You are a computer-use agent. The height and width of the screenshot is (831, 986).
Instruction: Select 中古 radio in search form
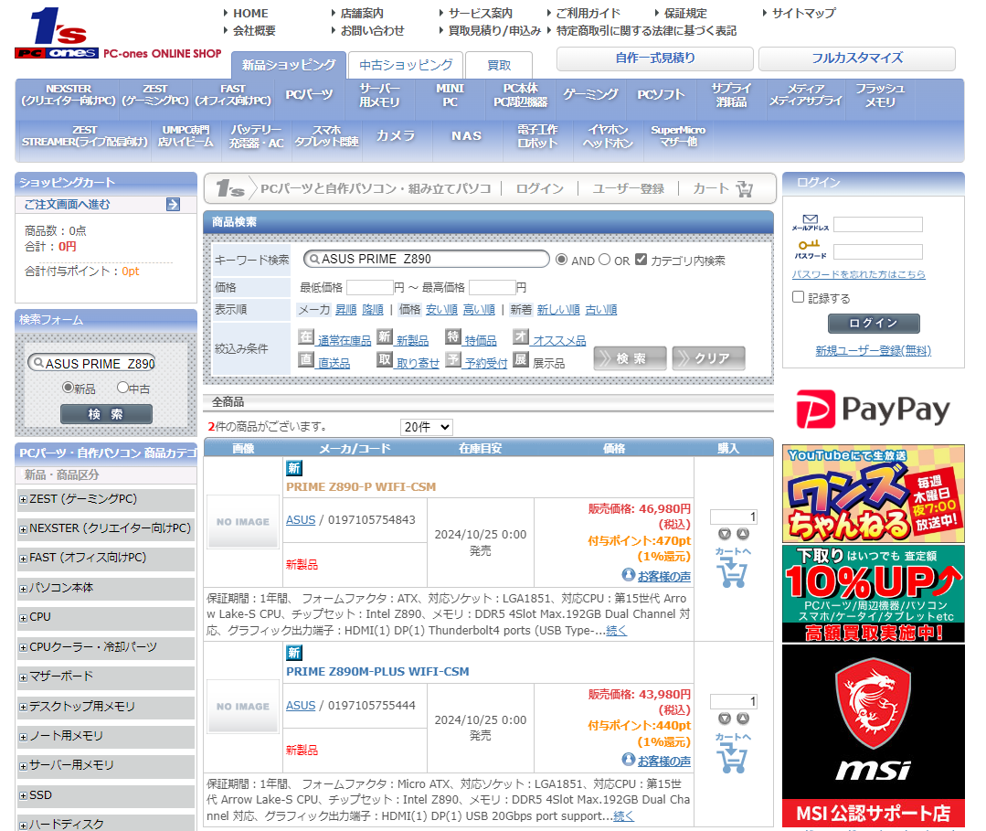(122, 388)
